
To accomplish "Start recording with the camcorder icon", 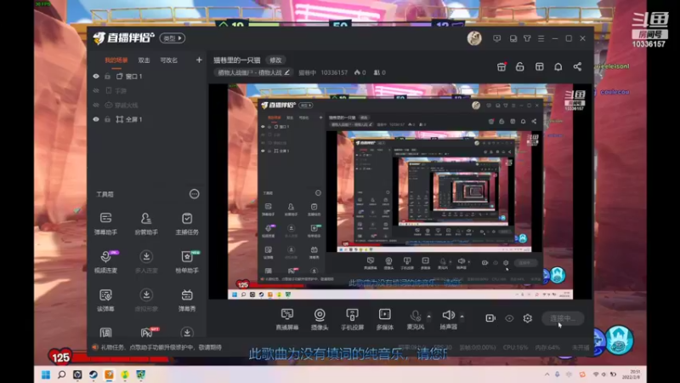I will coord(490,318).
